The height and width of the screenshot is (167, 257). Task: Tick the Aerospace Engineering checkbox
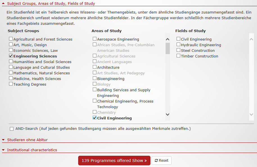(x=94, y=39)
